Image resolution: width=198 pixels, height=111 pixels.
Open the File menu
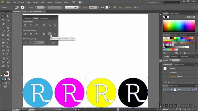pyautogui.click(x=9, y=2)
